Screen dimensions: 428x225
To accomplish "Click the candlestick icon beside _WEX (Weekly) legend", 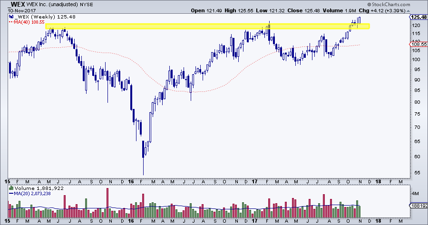I will pos(11,17).
